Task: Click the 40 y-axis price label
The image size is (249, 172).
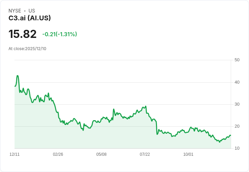Action: (237, 82)
